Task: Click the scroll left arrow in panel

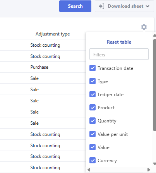Action: (89, 170)
